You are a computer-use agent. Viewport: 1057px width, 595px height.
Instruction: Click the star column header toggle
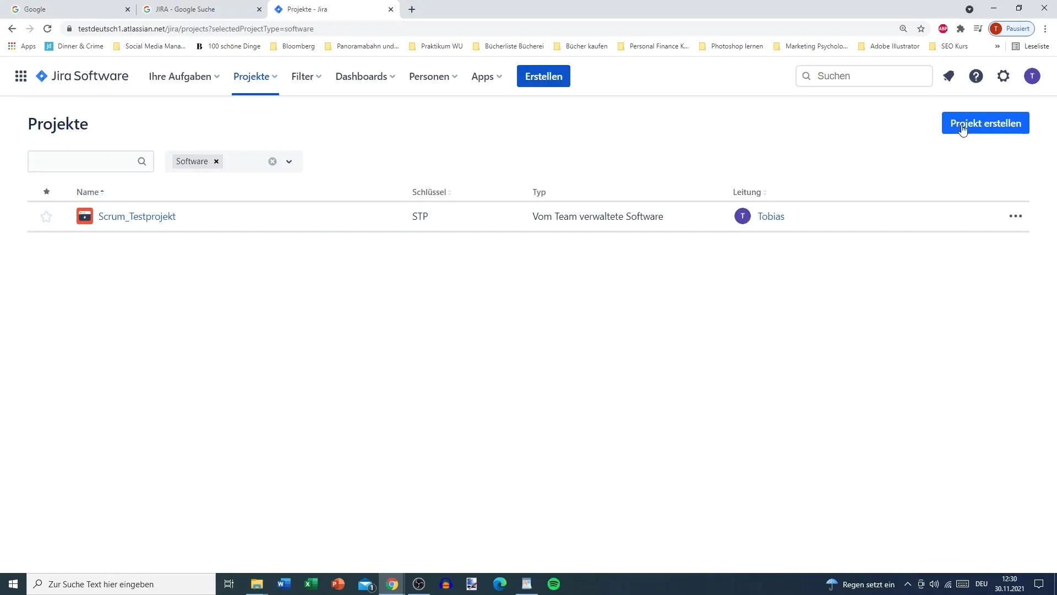46,191
